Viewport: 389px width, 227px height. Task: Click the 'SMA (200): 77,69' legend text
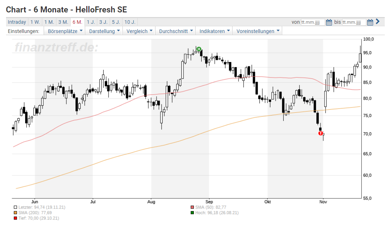click(35, 212)
